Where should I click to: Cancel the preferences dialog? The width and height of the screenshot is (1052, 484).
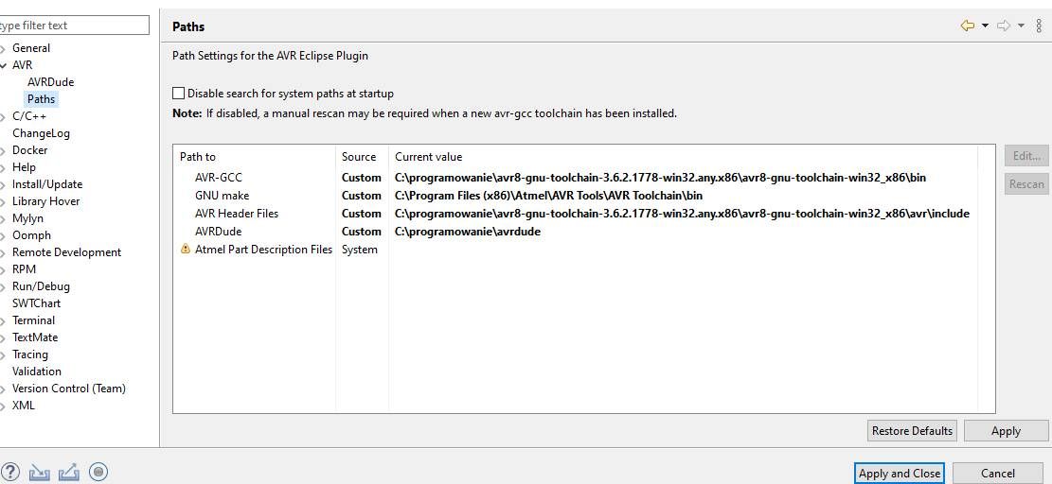(997, 473)
